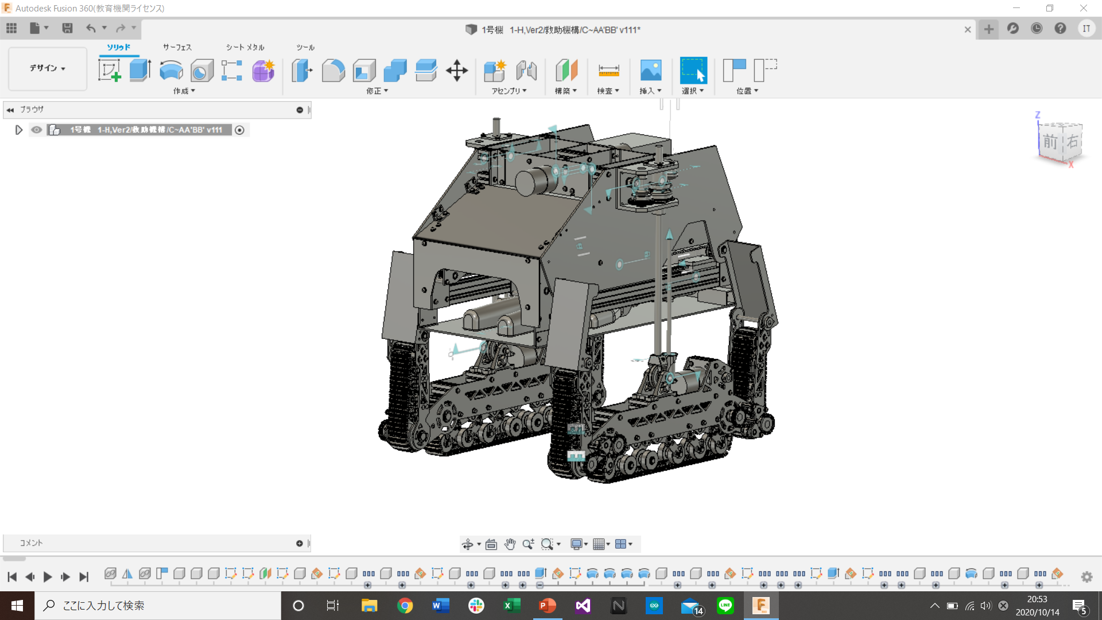This screenshot has height=620, width=1102.
Task: Click the Move/Copy tool icon
Action: (x=457, y=71)
